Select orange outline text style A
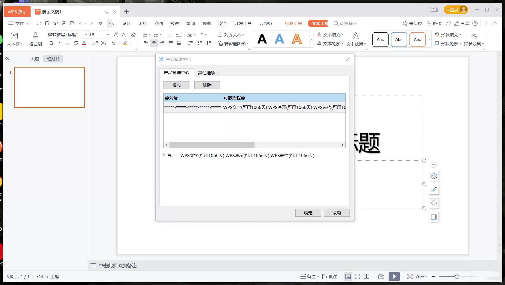Image resolution: width=505 pixels, height=285 pixels. [297, 39]
